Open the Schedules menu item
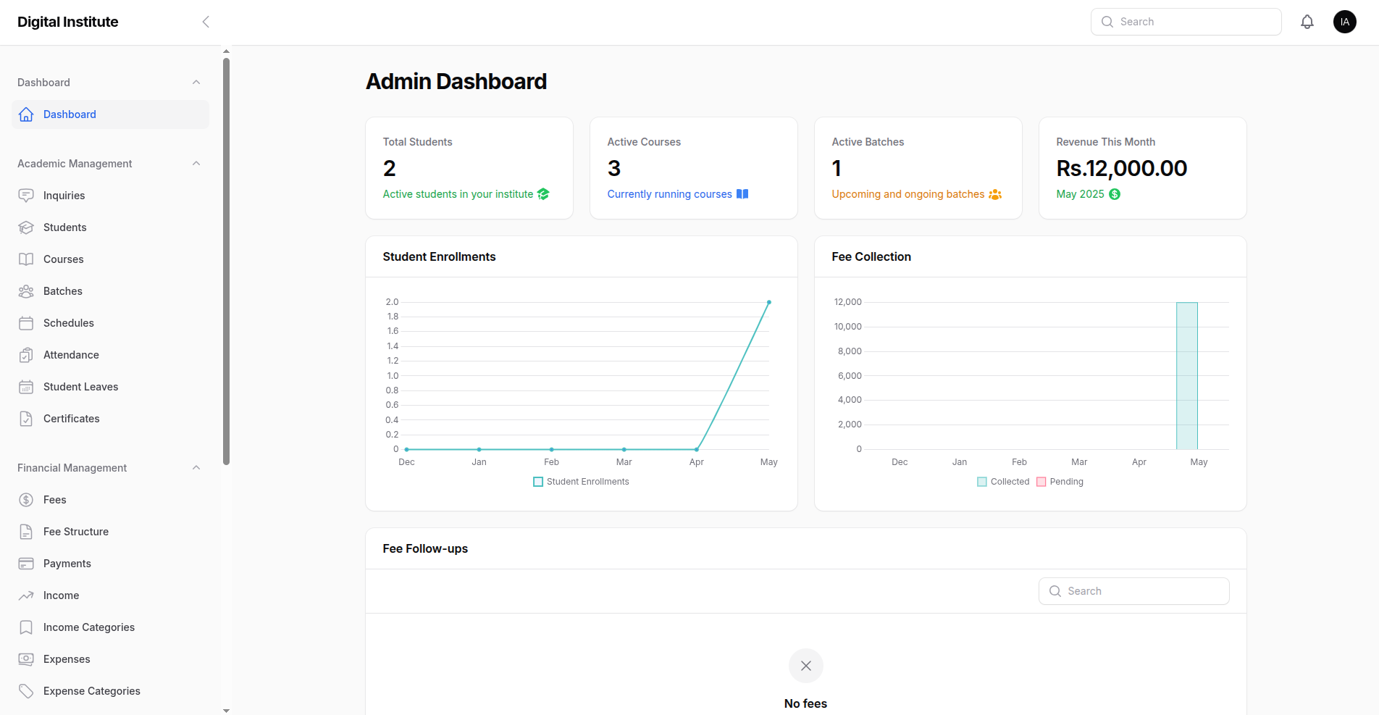Viewport: 1379px width, 715px height. click(68, 322)
